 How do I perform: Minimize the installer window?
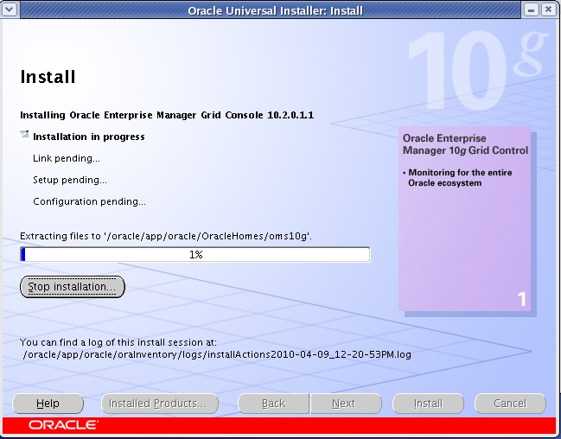pos(532,10)
